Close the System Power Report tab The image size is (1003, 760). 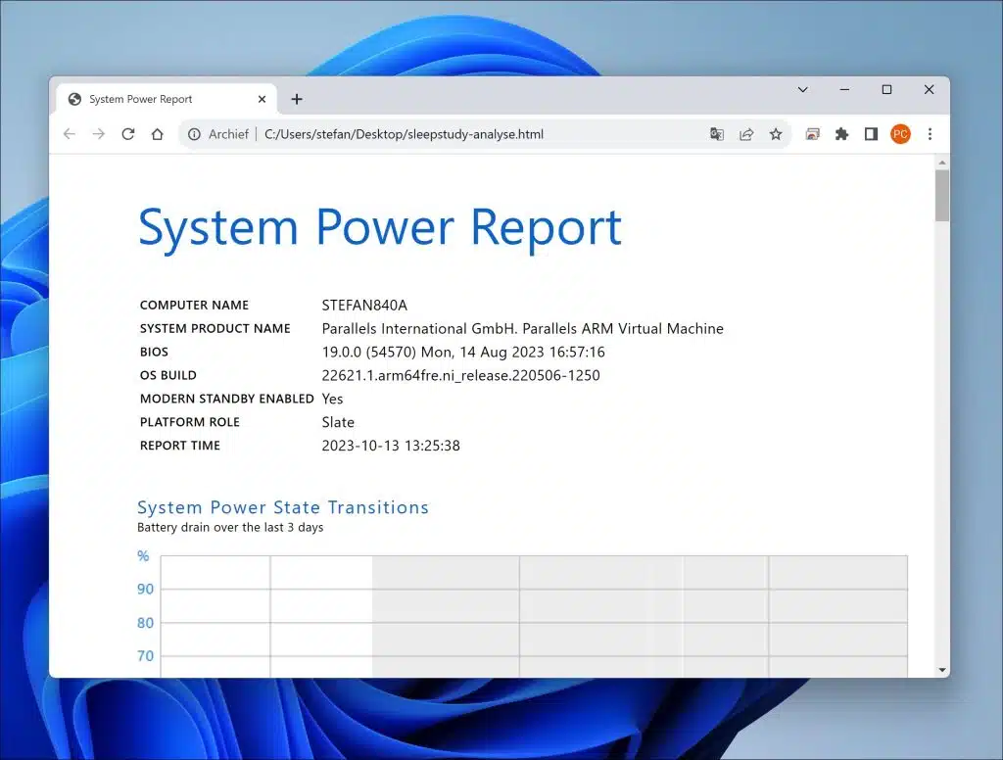262,98
